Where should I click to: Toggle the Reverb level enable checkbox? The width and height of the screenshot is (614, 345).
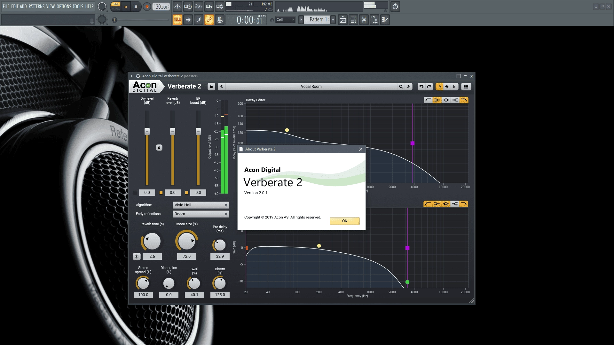tap(161, 193)
